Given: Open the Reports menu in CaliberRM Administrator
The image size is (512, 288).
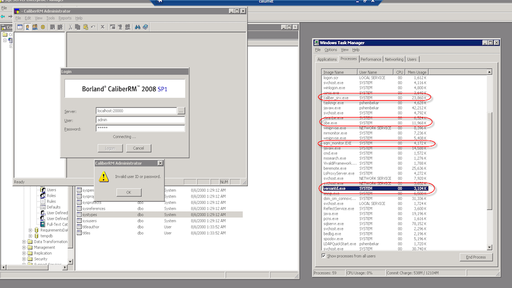Looking at the screenshot, I should (x=64, y=18).
